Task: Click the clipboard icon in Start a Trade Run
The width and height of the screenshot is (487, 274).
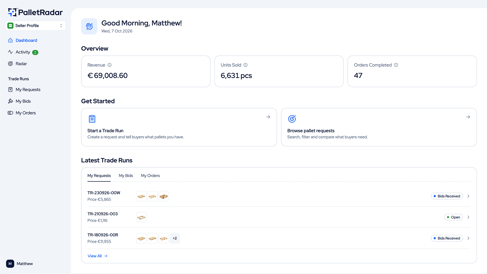Action: click(x=92, y=119)
